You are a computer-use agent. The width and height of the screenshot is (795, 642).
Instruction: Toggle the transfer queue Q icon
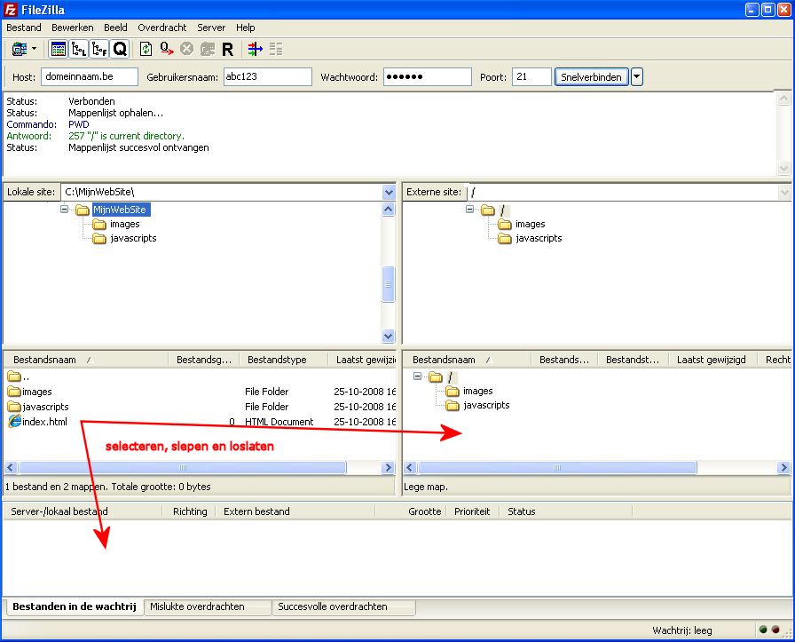pos(120,49)
